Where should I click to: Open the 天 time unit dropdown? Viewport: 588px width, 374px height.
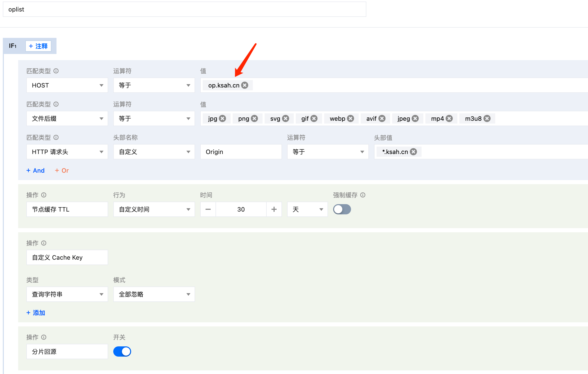point(307,209)
